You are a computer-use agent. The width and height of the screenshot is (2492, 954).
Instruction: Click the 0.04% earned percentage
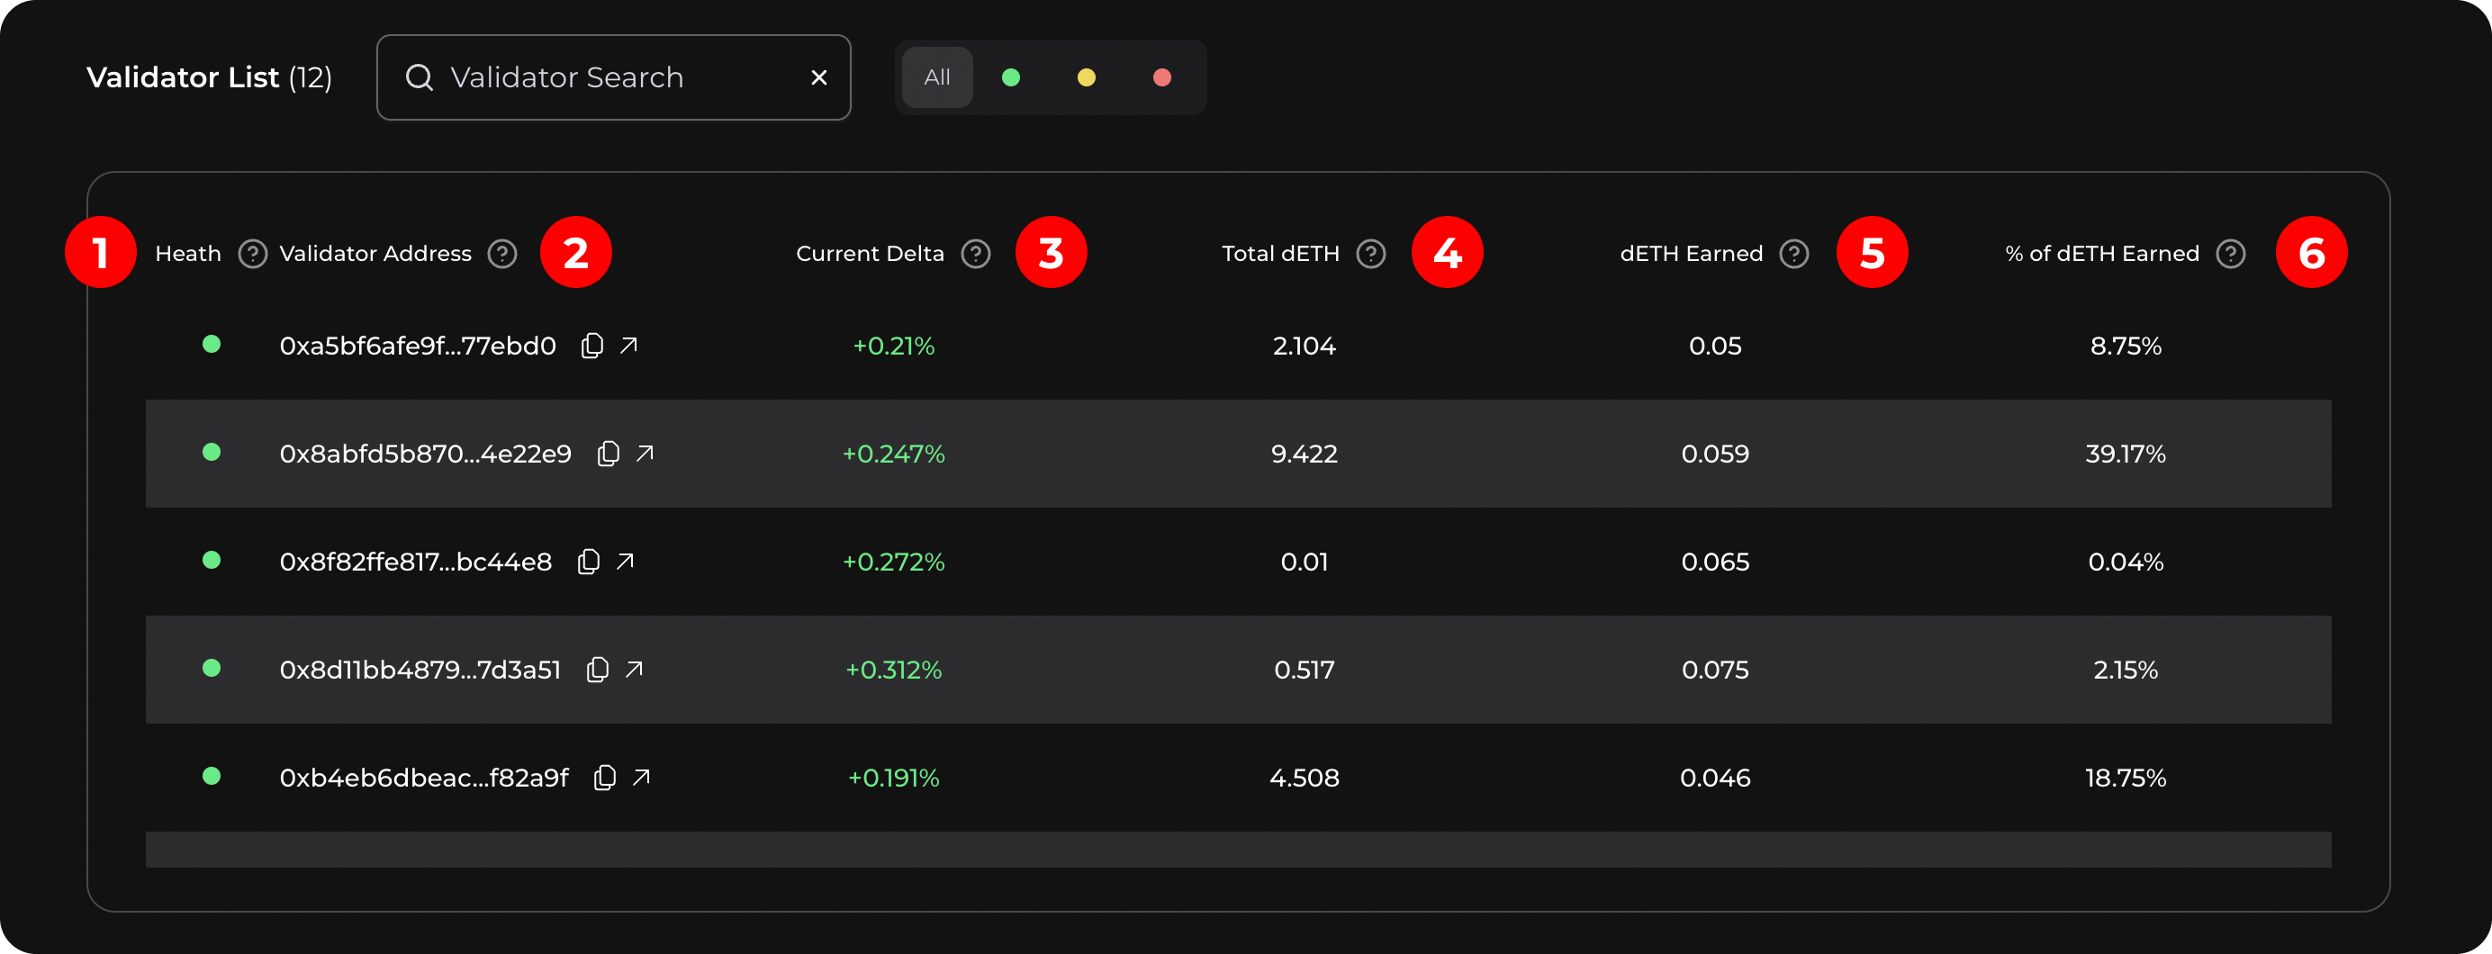2126,562
